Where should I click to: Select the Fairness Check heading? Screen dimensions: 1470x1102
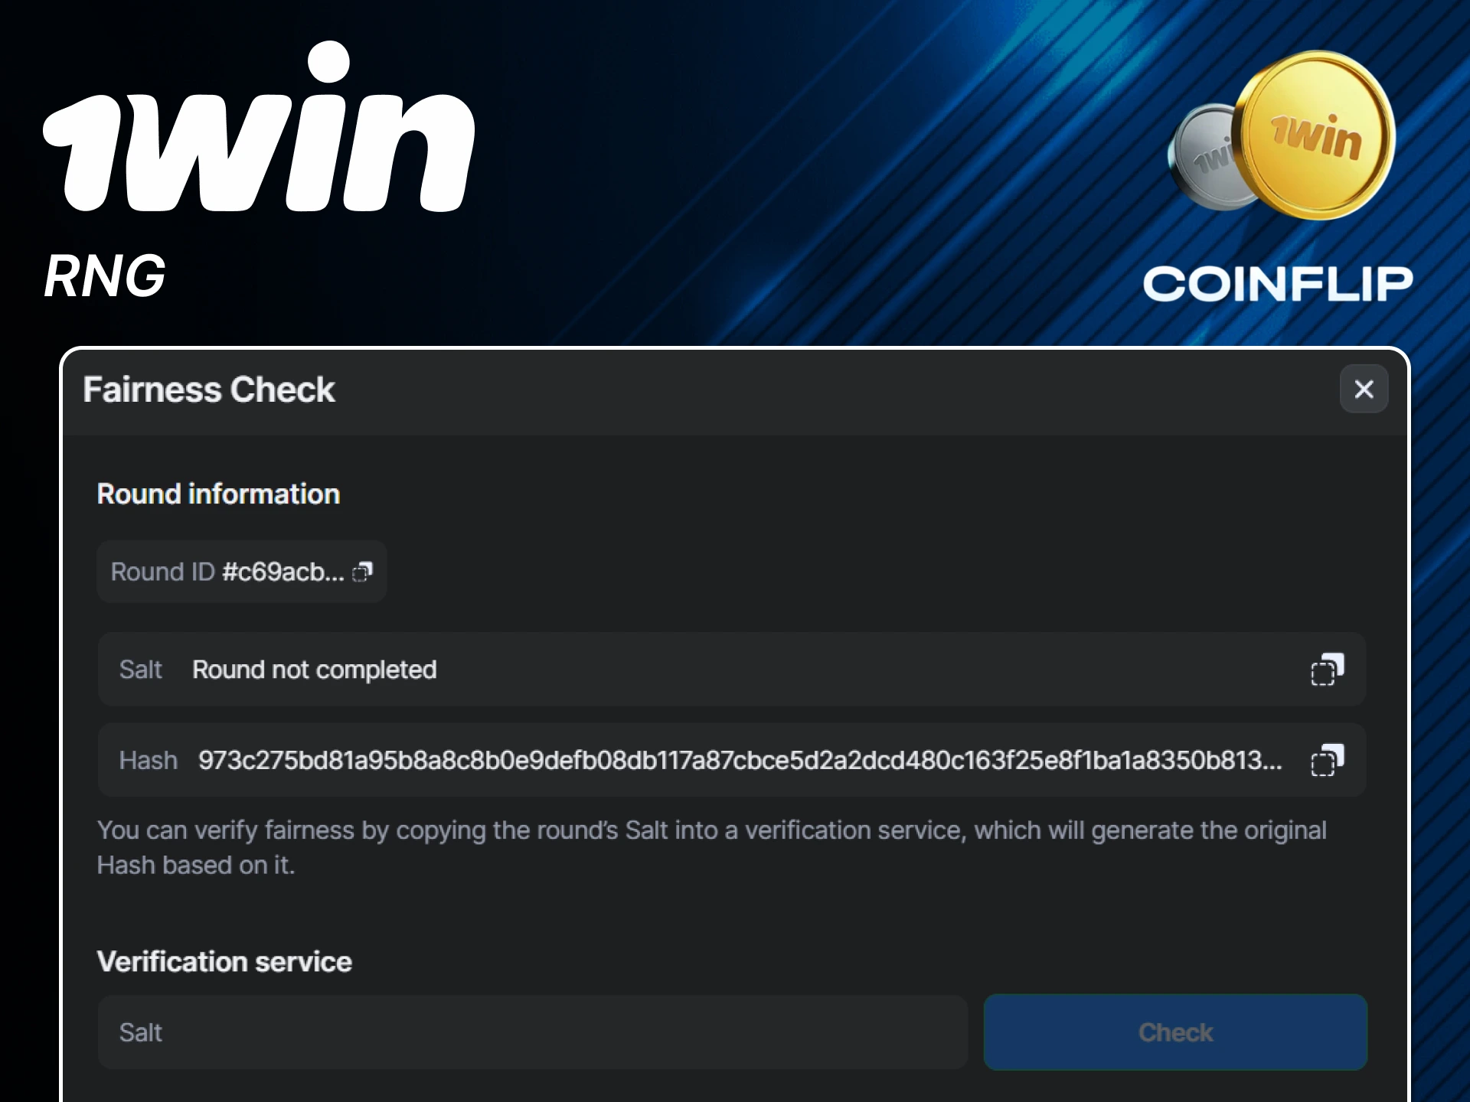pos(209,390)
